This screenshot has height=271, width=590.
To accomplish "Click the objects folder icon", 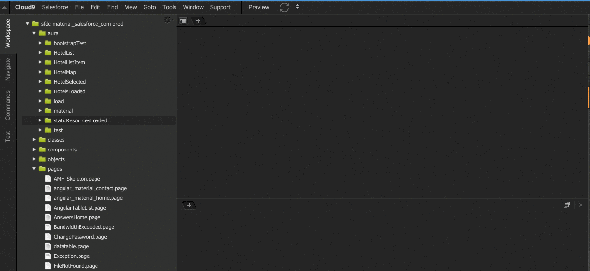I will (42, 159).
